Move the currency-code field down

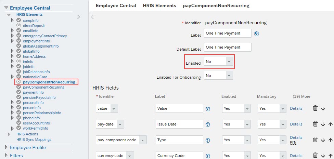coord(323,156)
